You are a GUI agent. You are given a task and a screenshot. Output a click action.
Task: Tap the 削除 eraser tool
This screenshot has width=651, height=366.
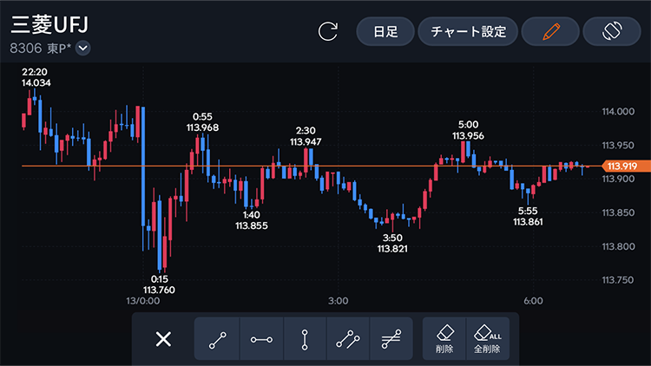click(444, 339)
